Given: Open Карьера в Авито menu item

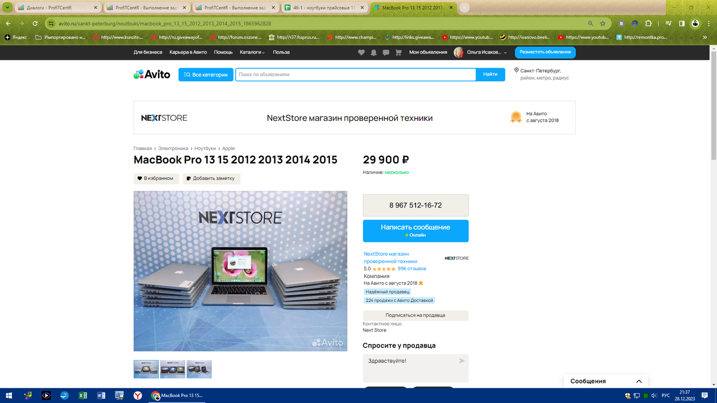Looking at the screenshot, I should (188, 52).
